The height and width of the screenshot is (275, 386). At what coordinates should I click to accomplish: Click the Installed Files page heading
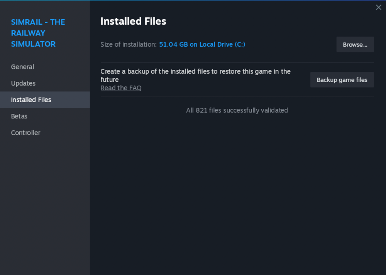click(x=133, y=21)
